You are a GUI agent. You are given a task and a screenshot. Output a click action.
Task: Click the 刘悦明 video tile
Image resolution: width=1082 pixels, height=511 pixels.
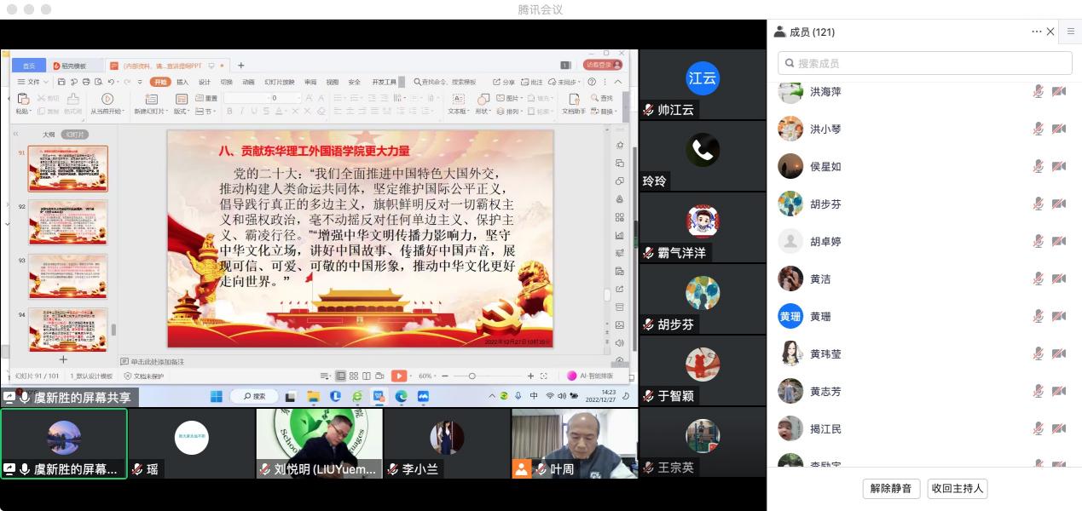320,443
